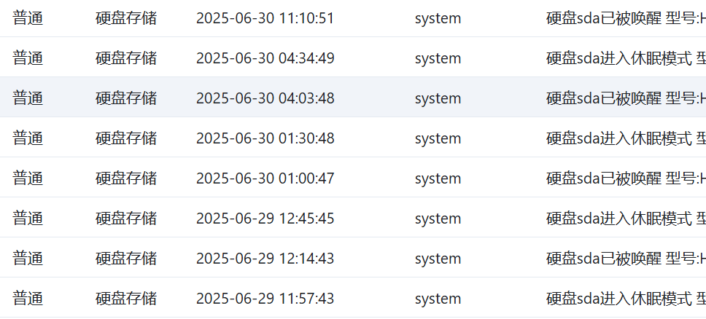Select the log row timestamped 2025-06-30 04:34:49
Image resolution: width=706 pixels, height=319 pixels.
(x=353, y=57)
